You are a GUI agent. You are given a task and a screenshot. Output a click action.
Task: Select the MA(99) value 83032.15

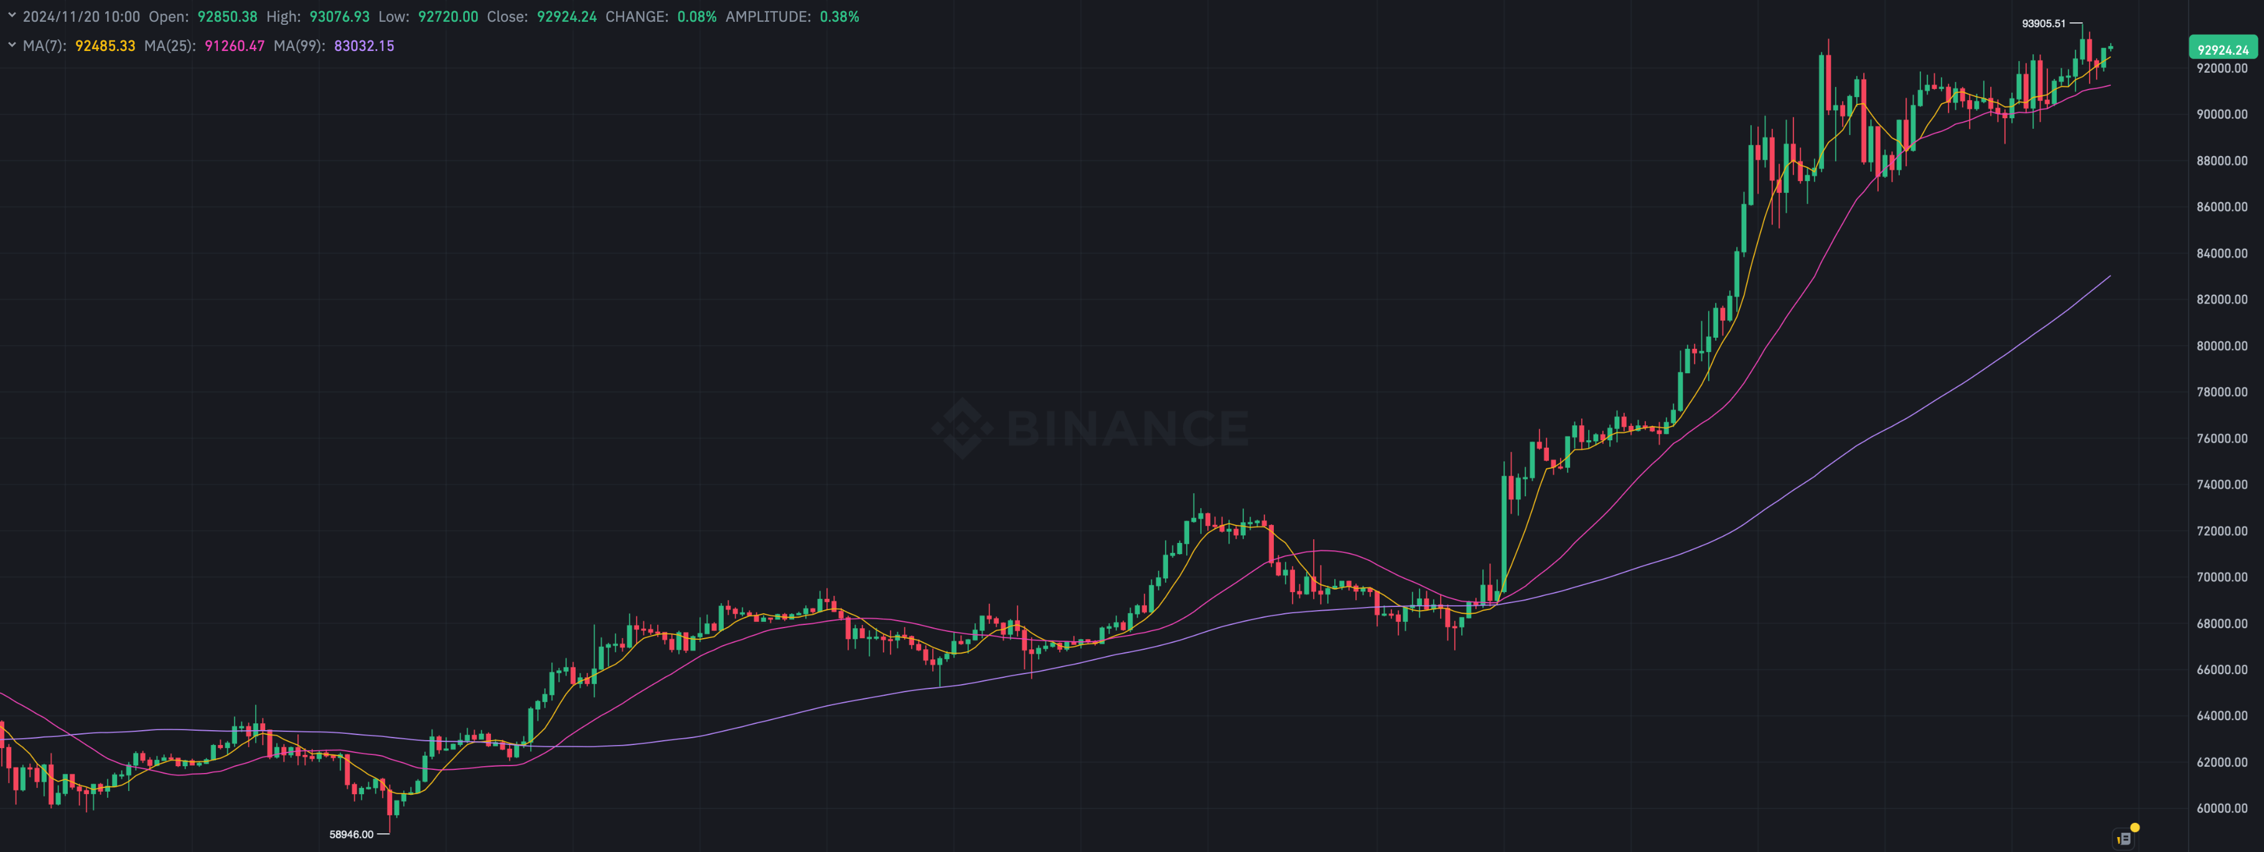coord(364,45)
